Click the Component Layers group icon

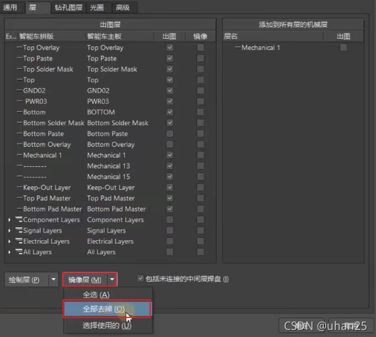pos(19,220)
